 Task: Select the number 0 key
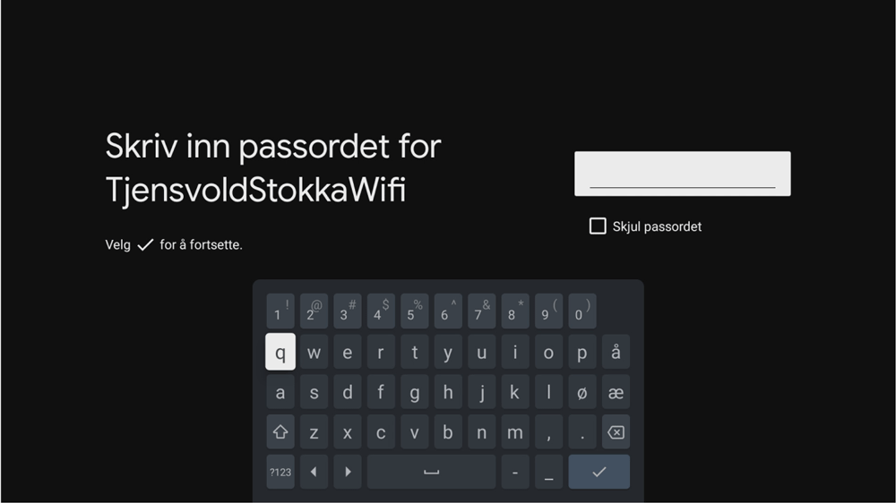[x=582, y=311]
